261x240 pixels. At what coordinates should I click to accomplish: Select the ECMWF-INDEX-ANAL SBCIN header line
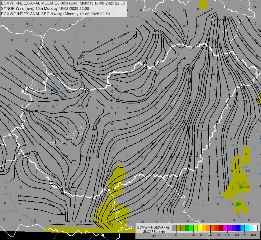[x=55, y=14]
